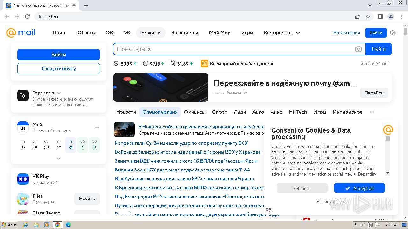Open the xmail ad banner image
This screenshot has height=229, width=408.
coord(161,87)
